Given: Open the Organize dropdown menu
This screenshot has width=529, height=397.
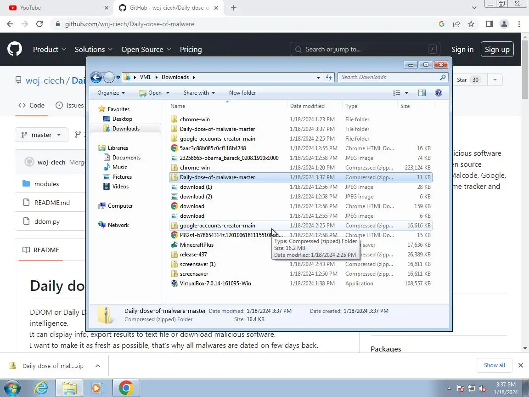Looking at the screenshot, I should (111, 93).
